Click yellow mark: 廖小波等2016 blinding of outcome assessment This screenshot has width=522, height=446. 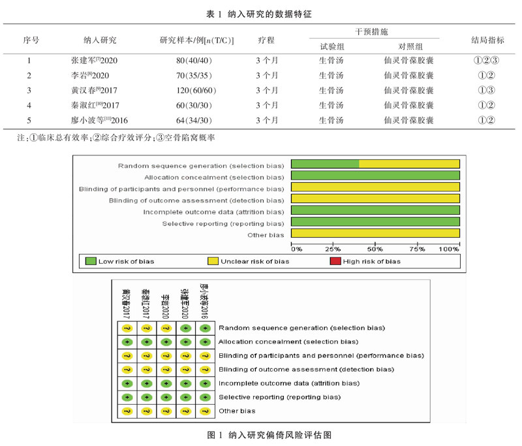click(x=205, y=370)
